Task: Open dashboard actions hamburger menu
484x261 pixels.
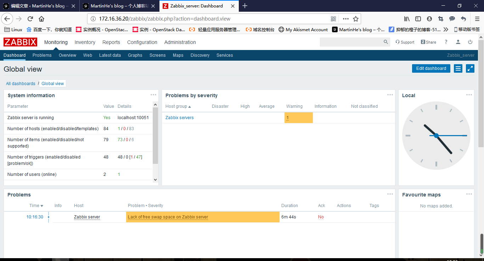Action: click(458, 68)
